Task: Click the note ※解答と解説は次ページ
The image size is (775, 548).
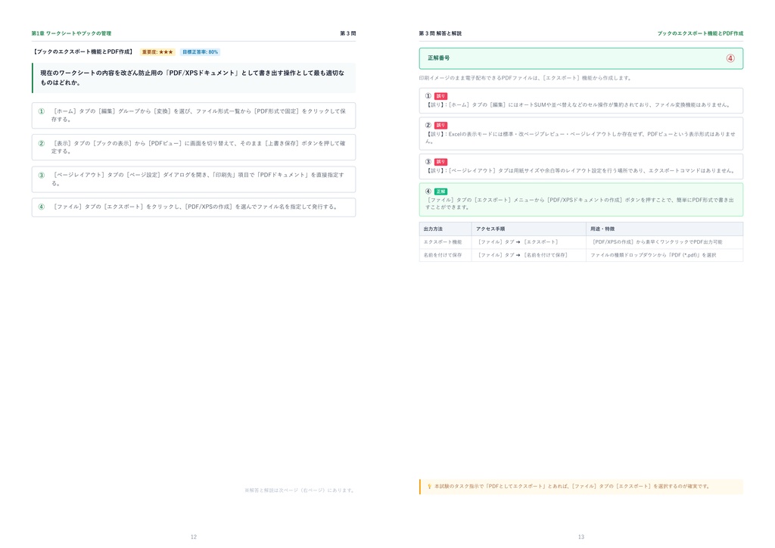Action: [x=300, y=490]
